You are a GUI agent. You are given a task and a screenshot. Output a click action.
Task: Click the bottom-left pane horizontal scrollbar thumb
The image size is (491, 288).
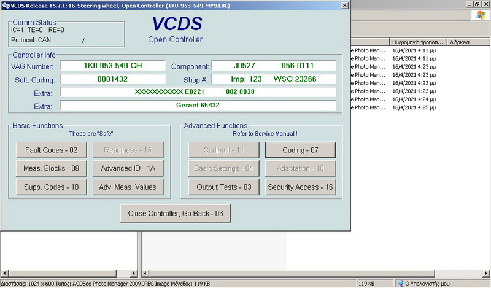(x=62, y=273)
